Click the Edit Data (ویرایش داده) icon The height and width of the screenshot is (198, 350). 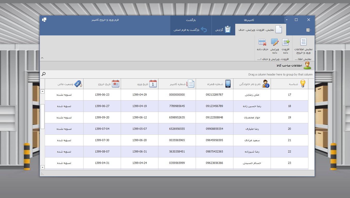pos(274,43)
